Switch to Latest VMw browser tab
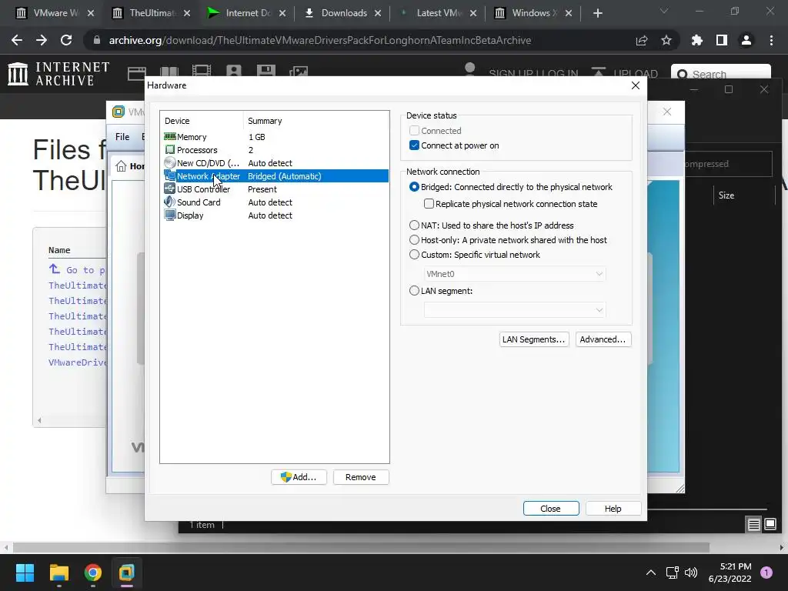Image resolution: width=788 pixels, height=591 pixels. 437,13
